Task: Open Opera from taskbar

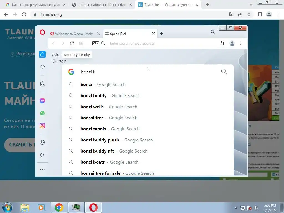Action: [93, 207]
